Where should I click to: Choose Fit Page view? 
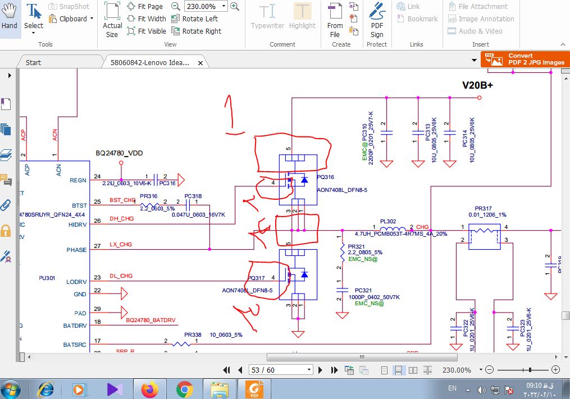point(145,7)
